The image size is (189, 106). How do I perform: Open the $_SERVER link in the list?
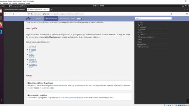coord(32,49)
